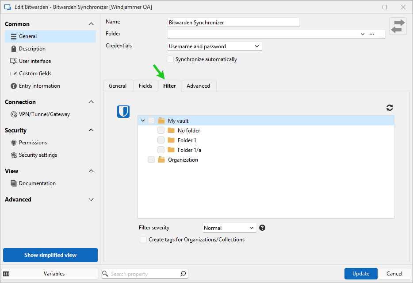Click the Update button
The width and height of the screenshot is (413, 283).
click(x=361, y=274)
